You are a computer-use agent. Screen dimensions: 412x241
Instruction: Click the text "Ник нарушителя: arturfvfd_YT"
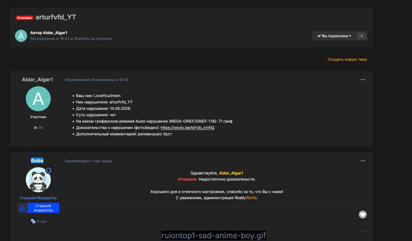[104, 102]
